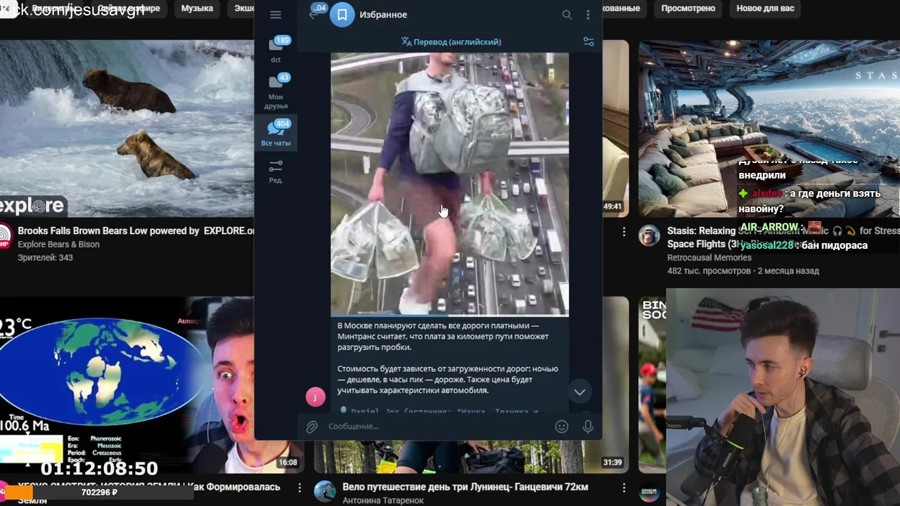
Task: Click Перевод (английский) translate bar
Action: click(x=451, y=42)
